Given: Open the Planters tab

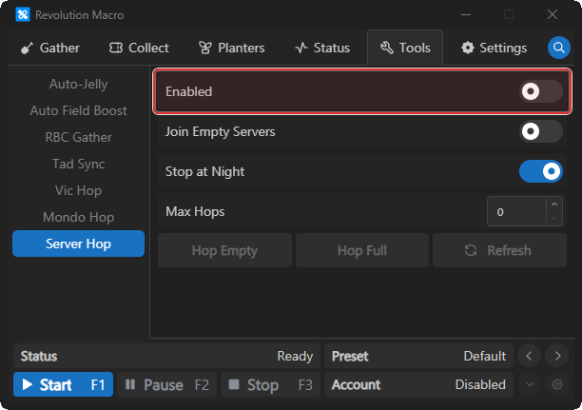Looking at the screenshot, I should pos(232,48).
